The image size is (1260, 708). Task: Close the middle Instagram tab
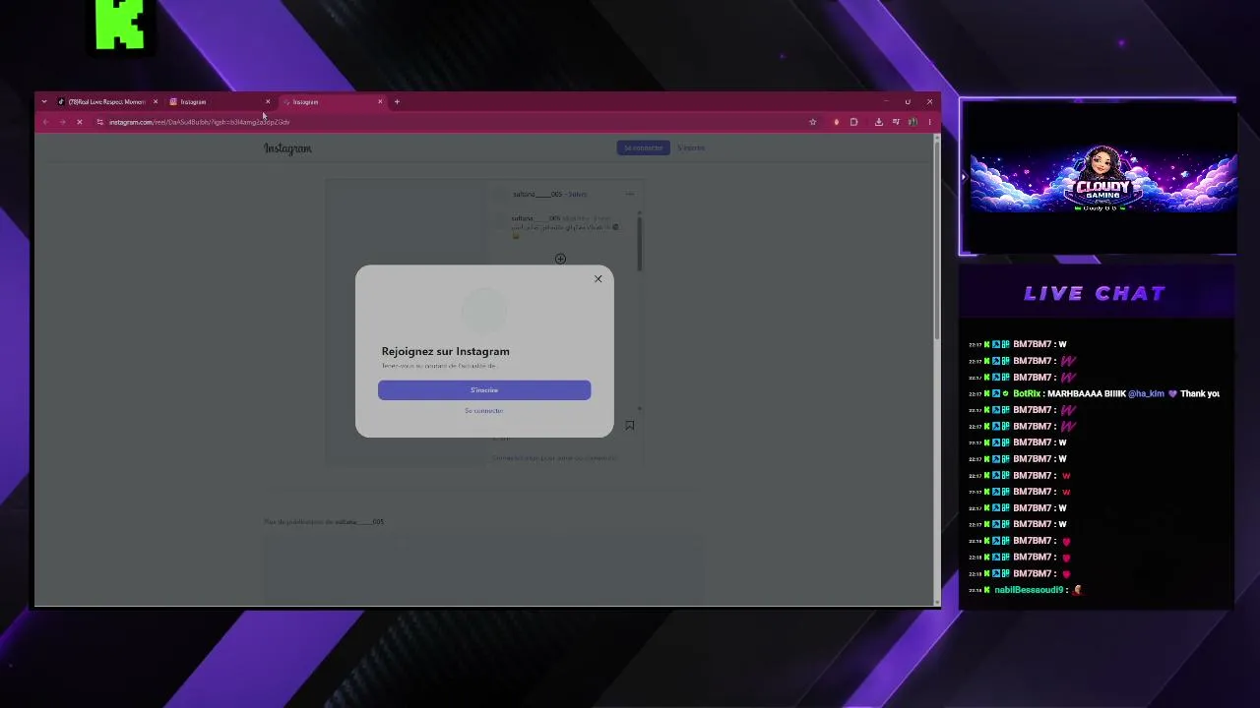tap(267, 101)
